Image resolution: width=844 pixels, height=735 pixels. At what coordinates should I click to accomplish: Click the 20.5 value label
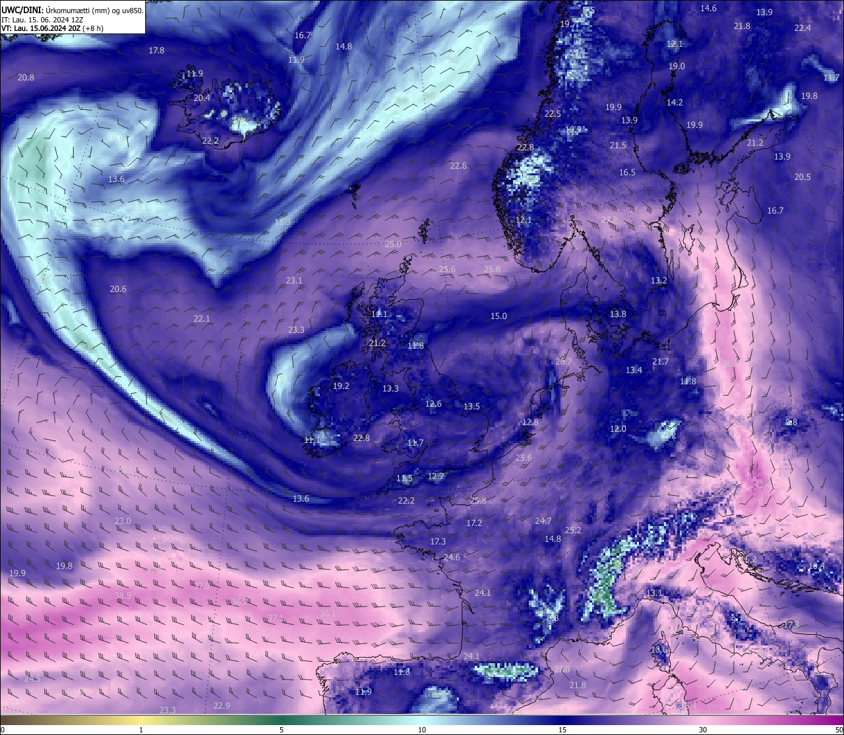pyautogui.click(x=802, y=177)
